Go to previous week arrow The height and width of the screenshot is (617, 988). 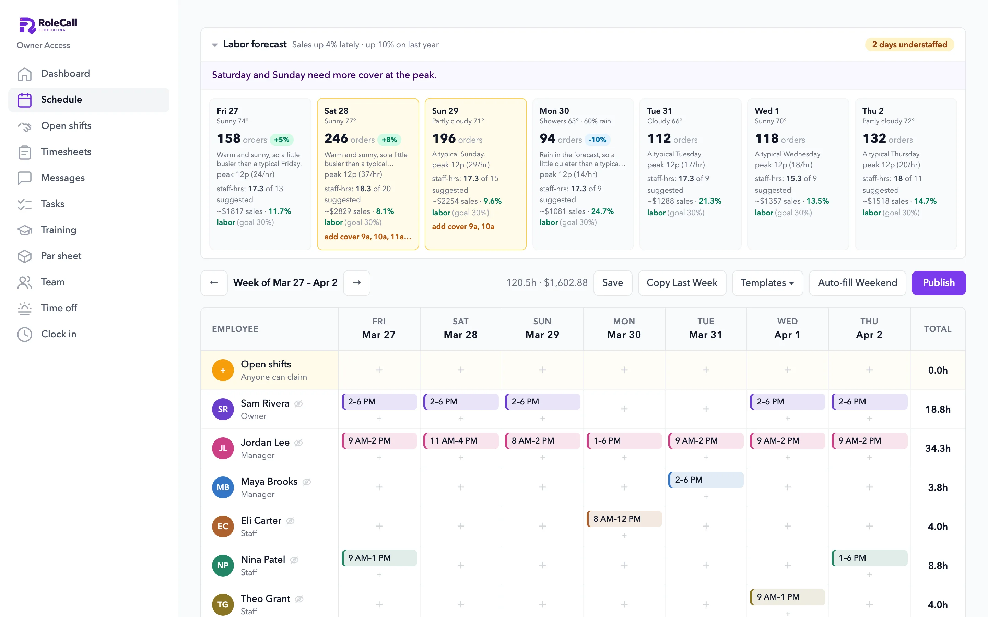214,283
